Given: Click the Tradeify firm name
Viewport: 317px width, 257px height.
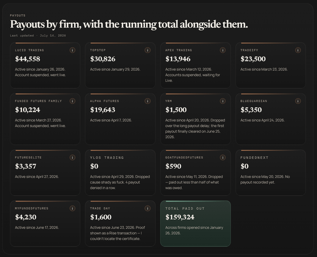Looking at the screenshot, I should click(249, 50).
